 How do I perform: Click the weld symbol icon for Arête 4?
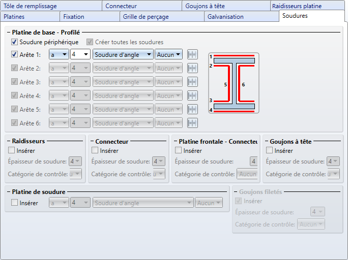(x=192, y=95)
